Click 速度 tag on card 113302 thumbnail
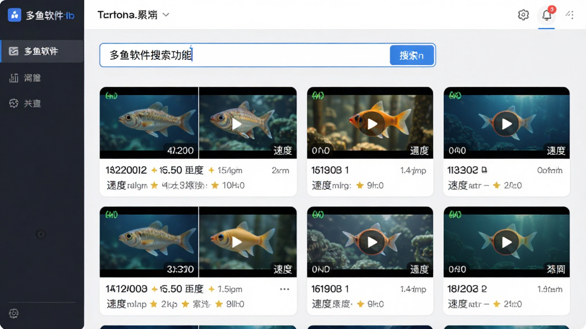Screen dimensions: 586x329 (x=556, y=151)
